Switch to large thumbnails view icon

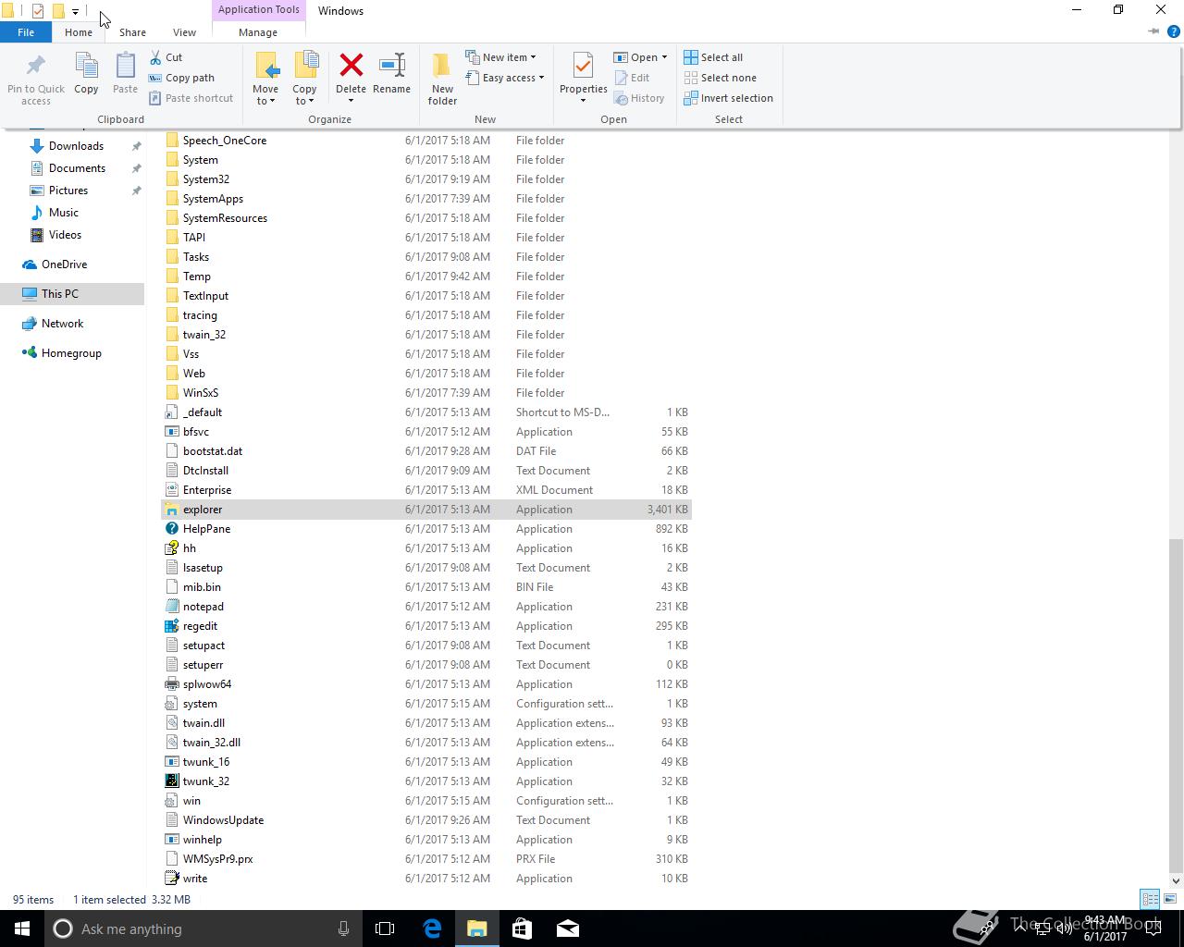[x=1170, y=899]
